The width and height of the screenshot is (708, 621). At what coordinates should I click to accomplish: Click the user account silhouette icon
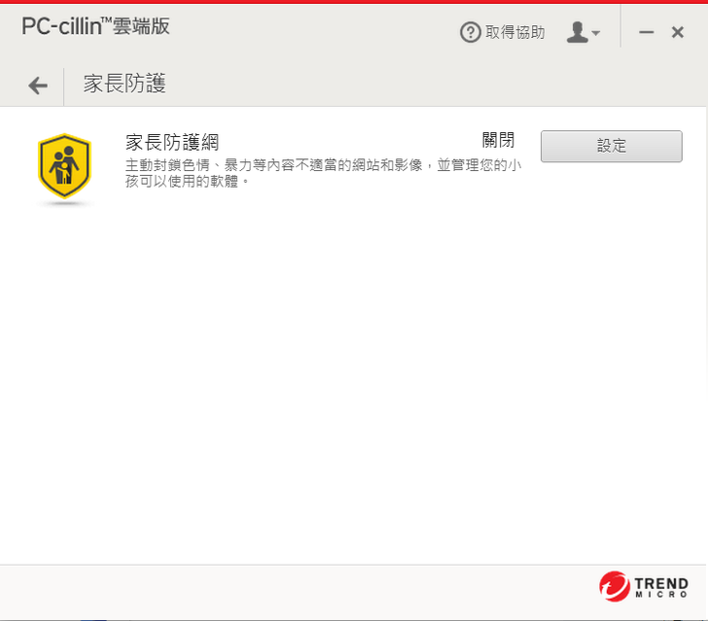[x=577, y=32]
